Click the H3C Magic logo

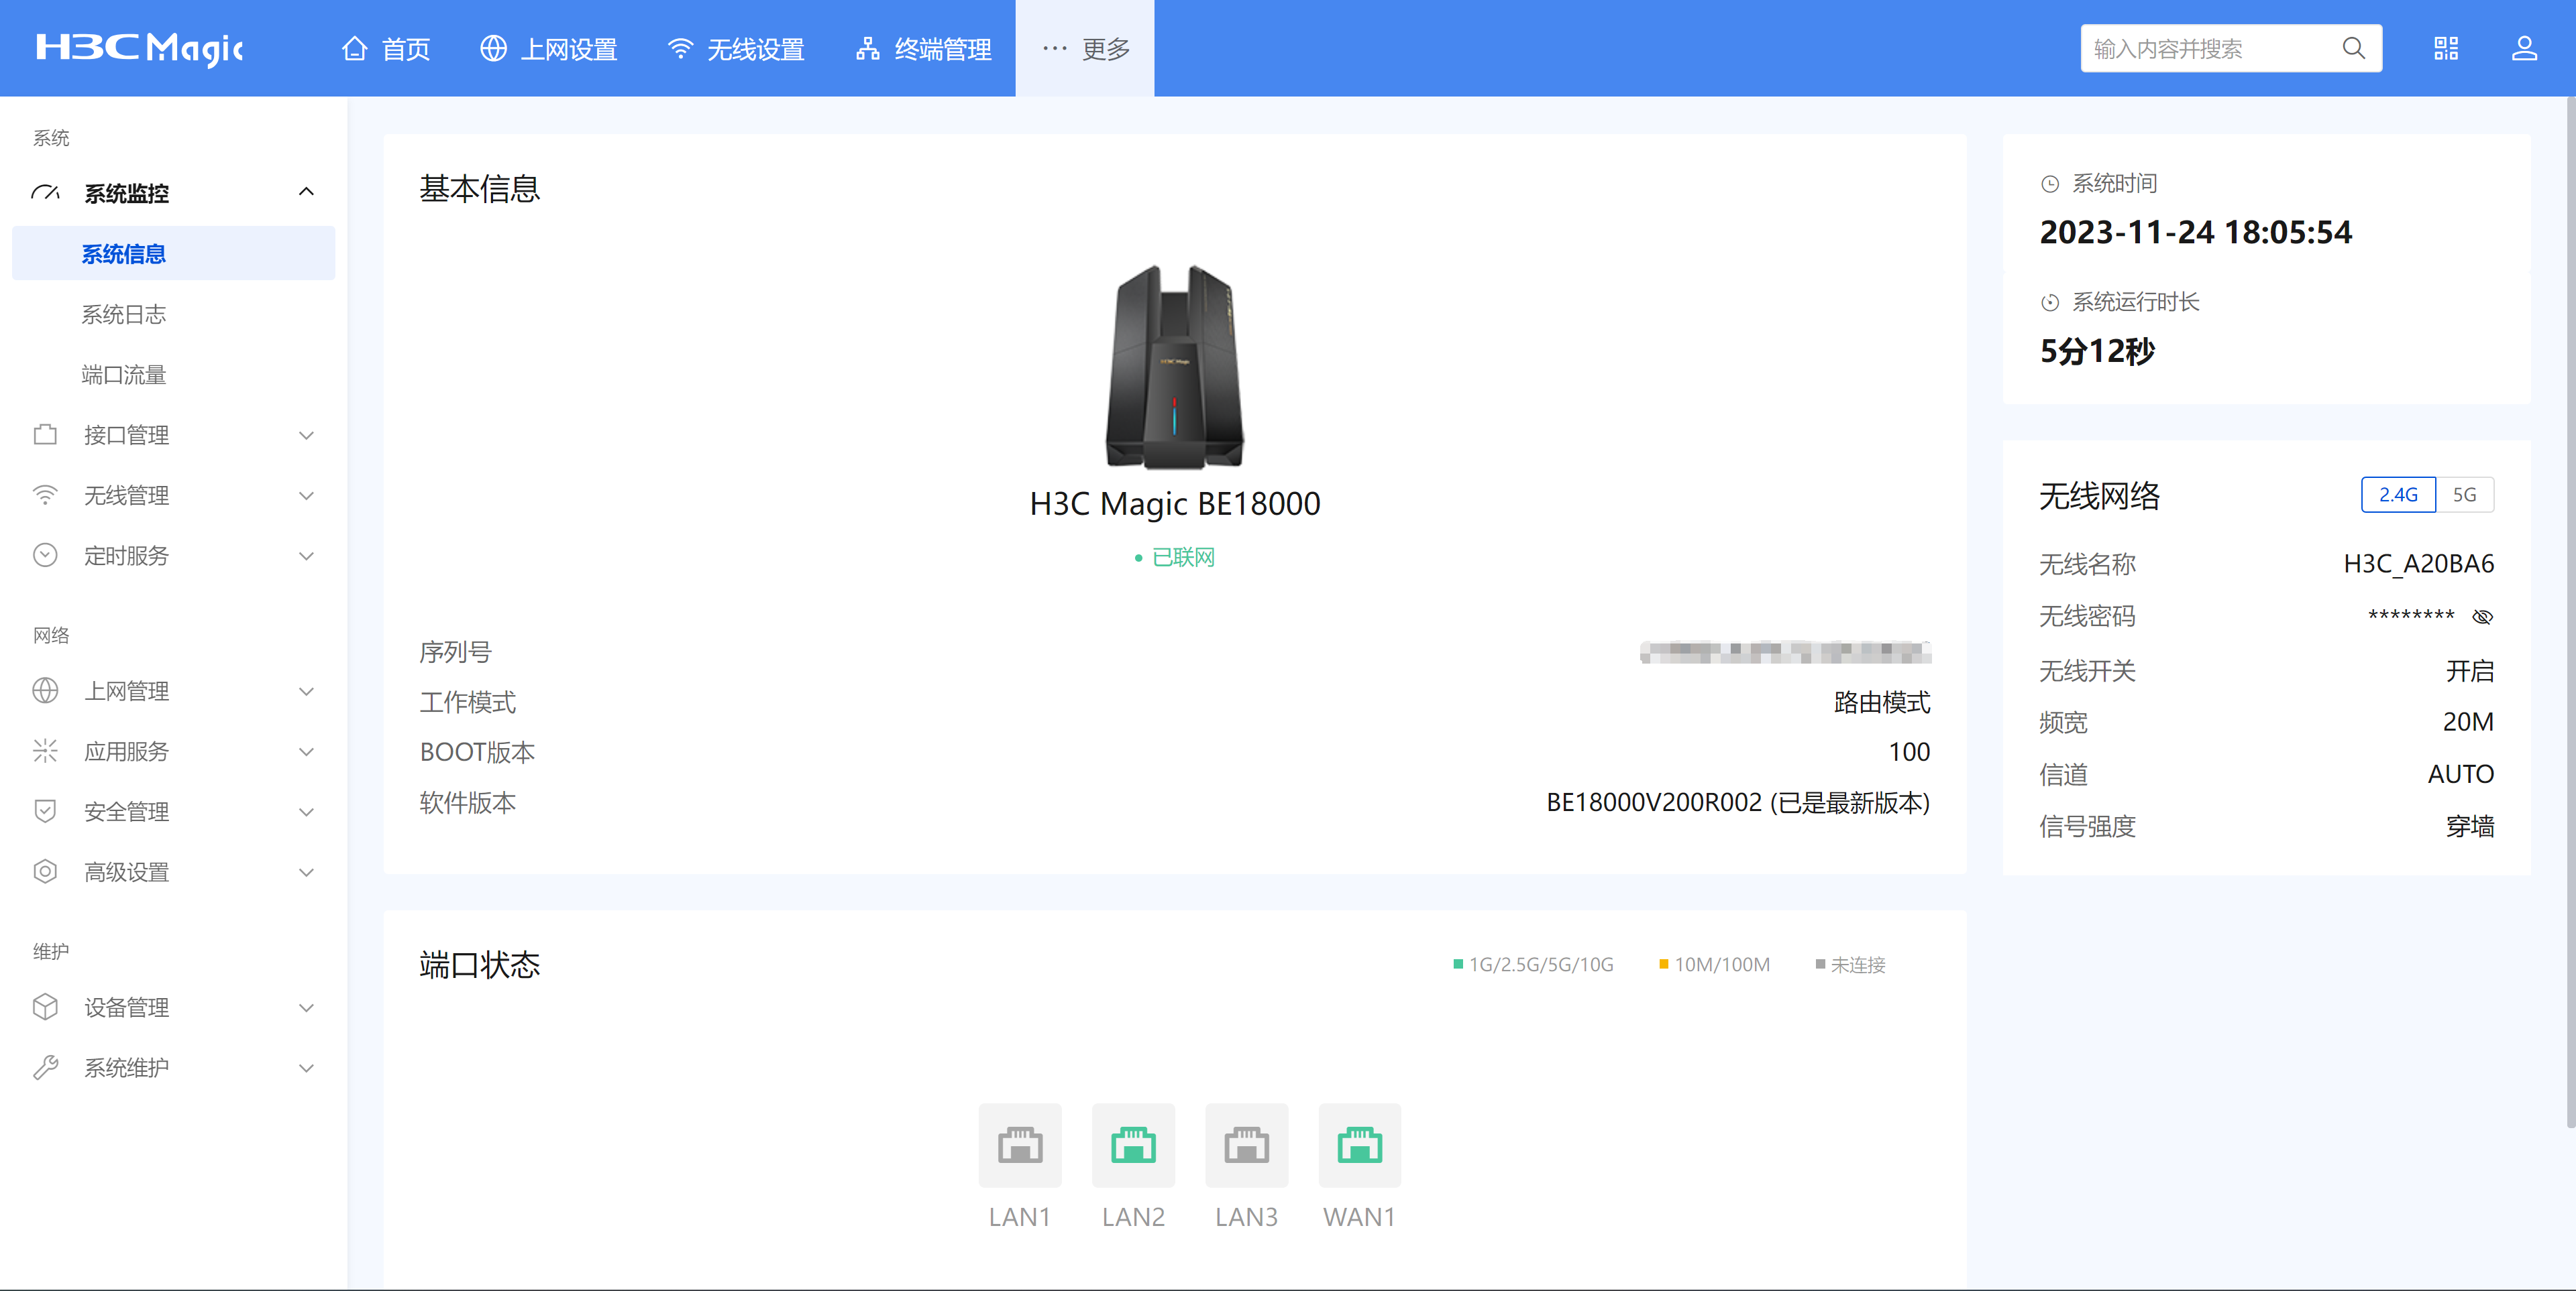pyautogui.click(x=139, y=48)
